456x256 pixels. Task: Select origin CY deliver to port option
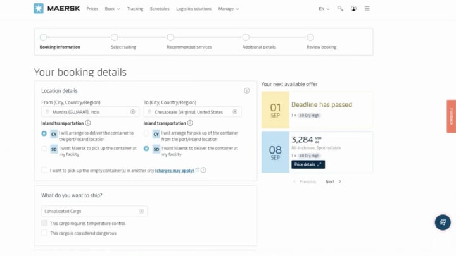[x=44, y=133]
